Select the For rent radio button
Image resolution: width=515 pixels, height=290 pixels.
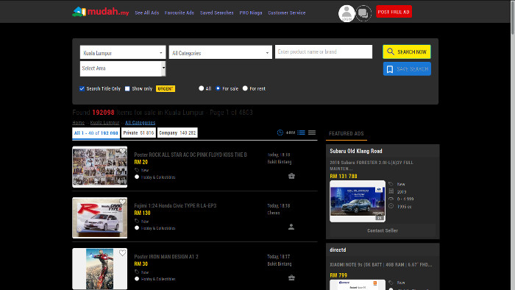pyautogui.click(x=245, y=88)
